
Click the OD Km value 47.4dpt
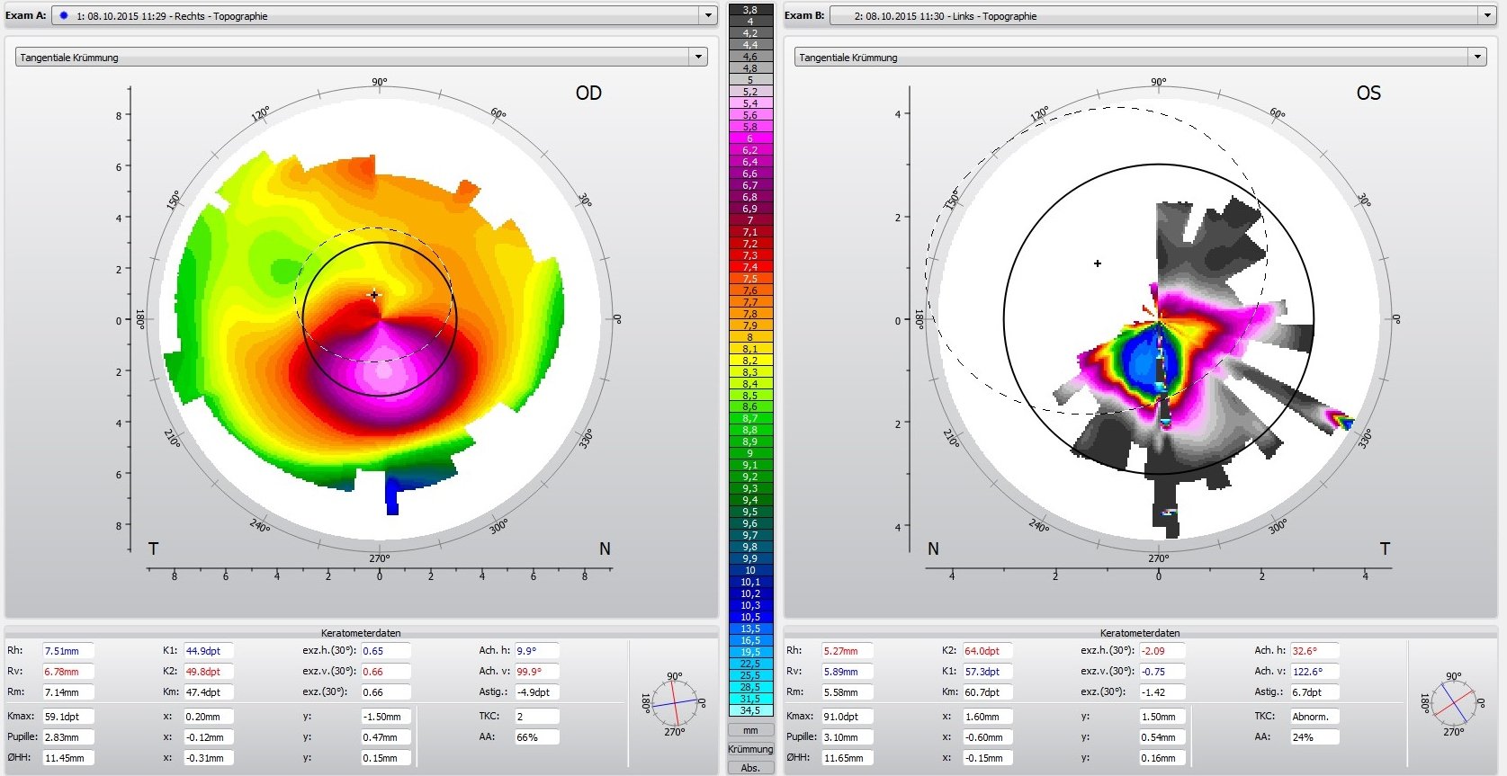tap(209, 691)
